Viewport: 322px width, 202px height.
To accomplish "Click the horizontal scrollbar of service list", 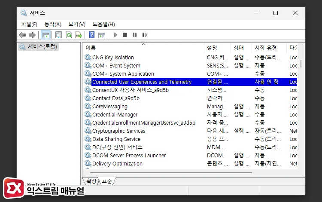I will click(x=171, y=173).
